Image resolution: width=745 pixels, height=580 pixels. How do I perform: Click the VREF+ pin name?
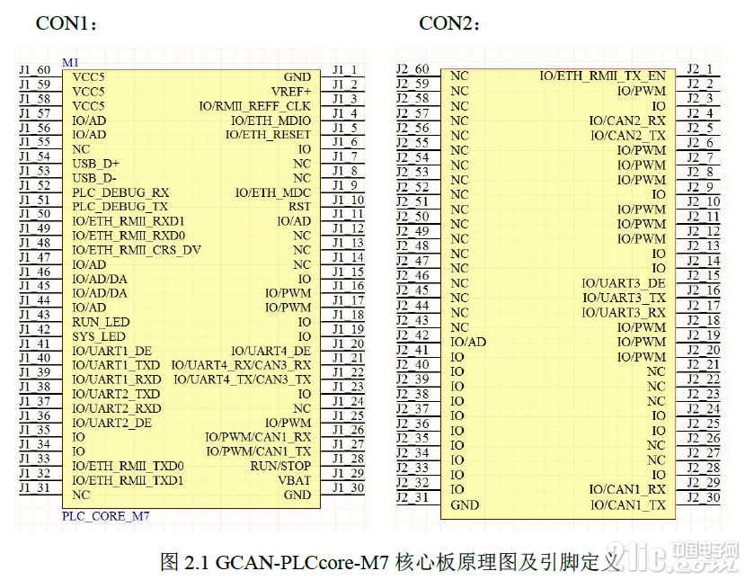[291, 92]
